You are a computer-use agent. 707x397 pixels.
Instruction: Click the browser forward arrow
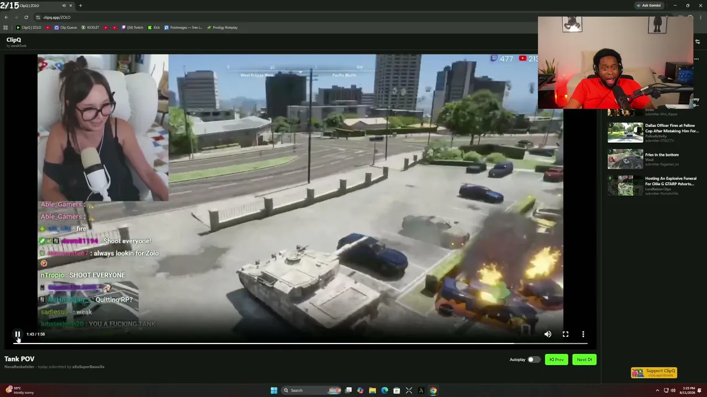(16, 17)
